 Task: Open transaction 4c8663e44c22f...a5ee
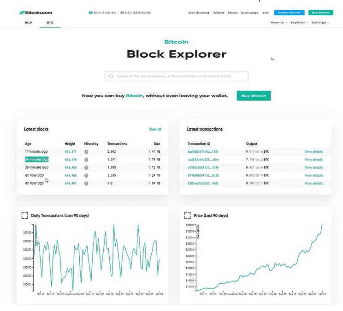click(203, 160)
